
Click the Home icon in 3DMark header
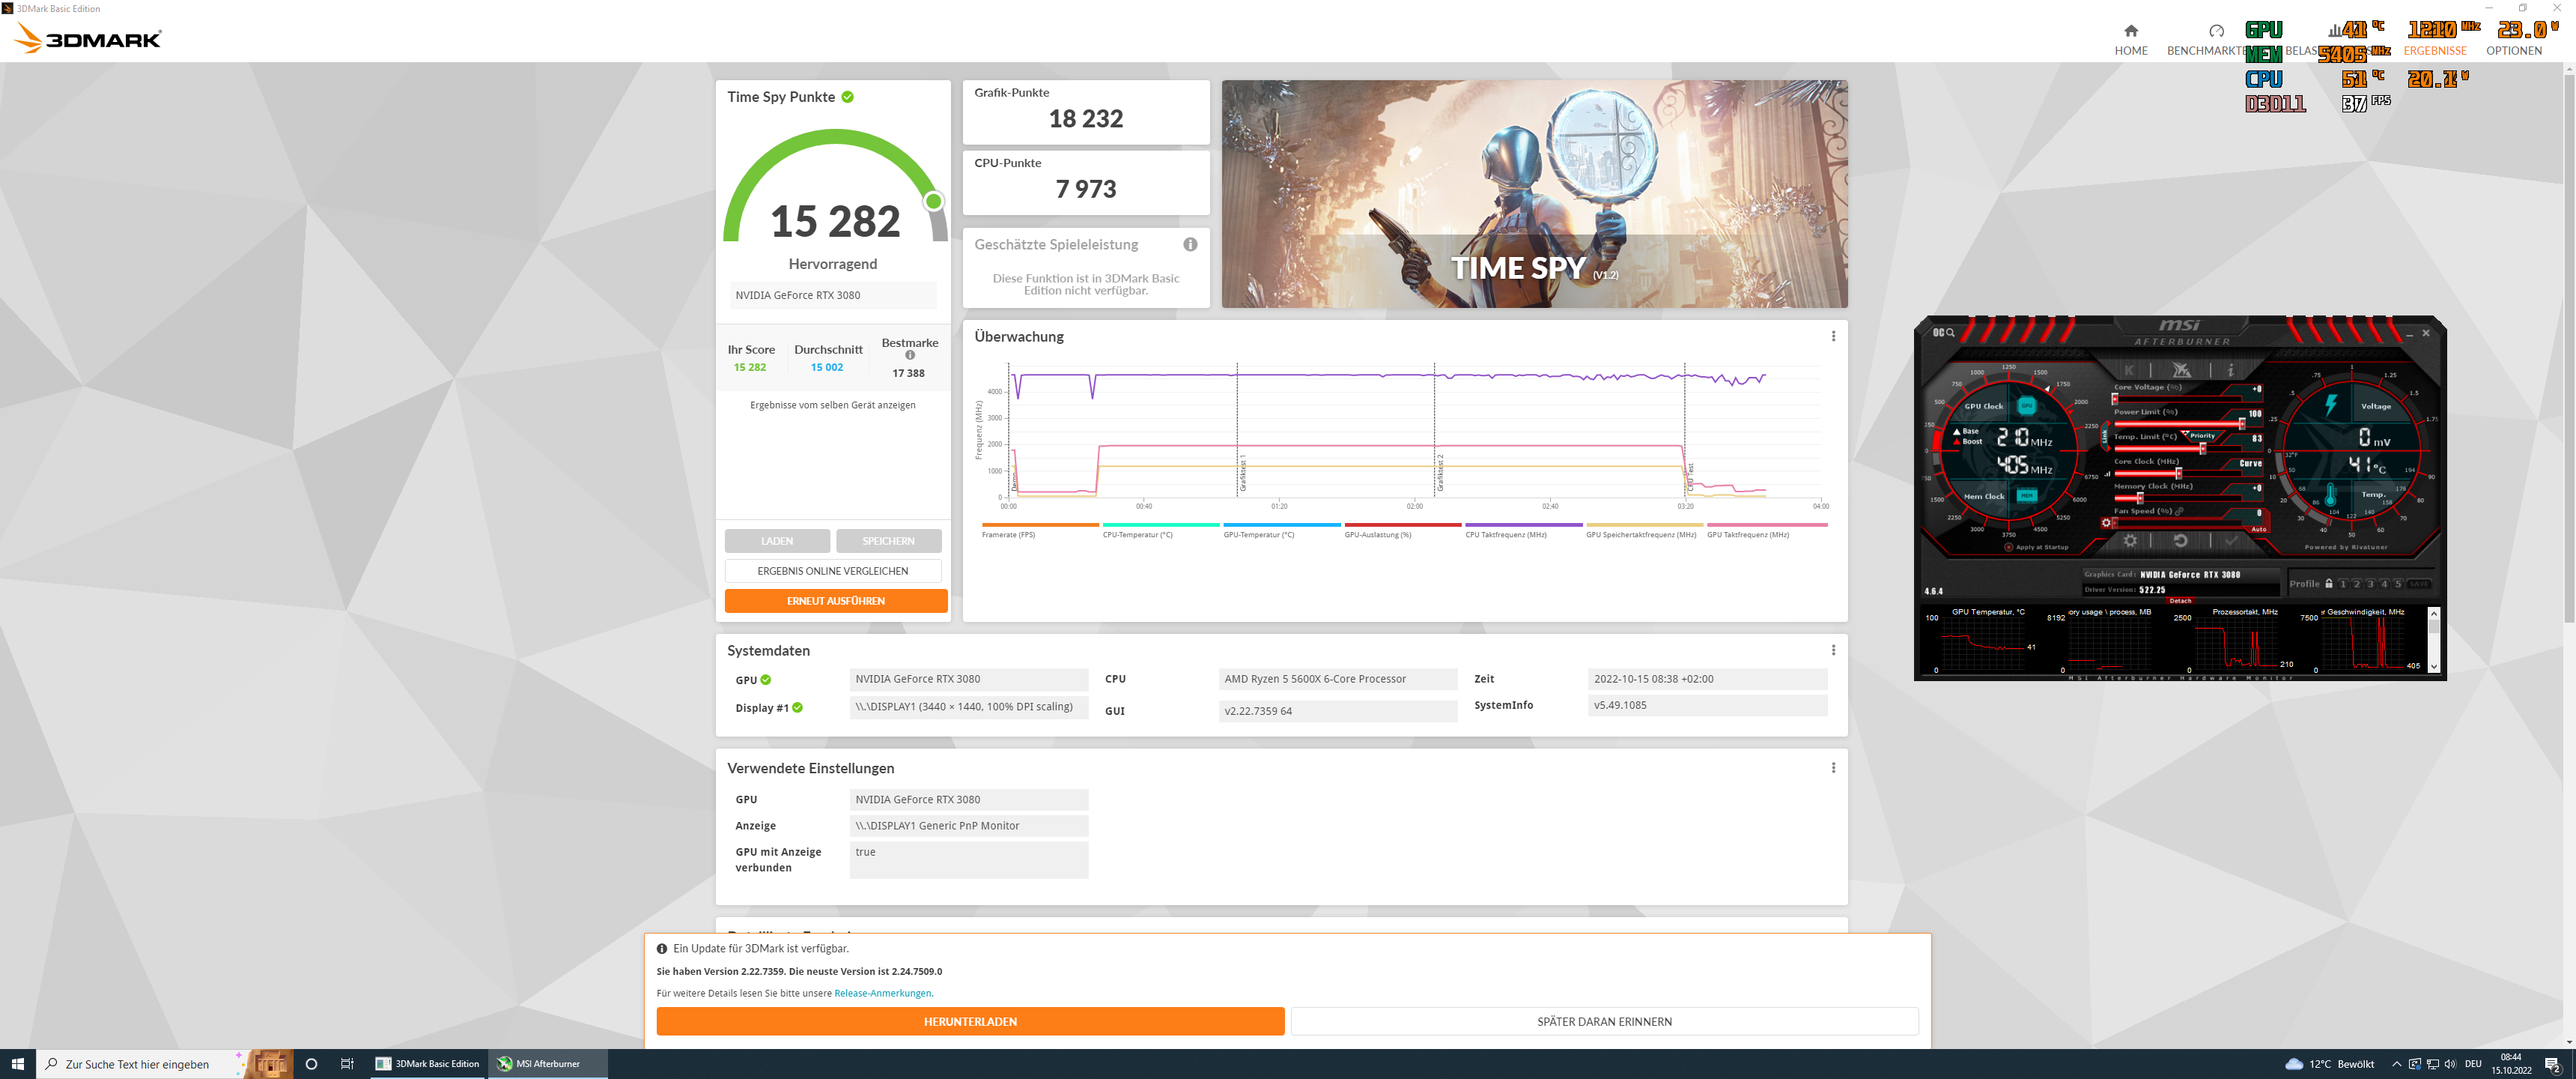click(x=2130, y=31)
